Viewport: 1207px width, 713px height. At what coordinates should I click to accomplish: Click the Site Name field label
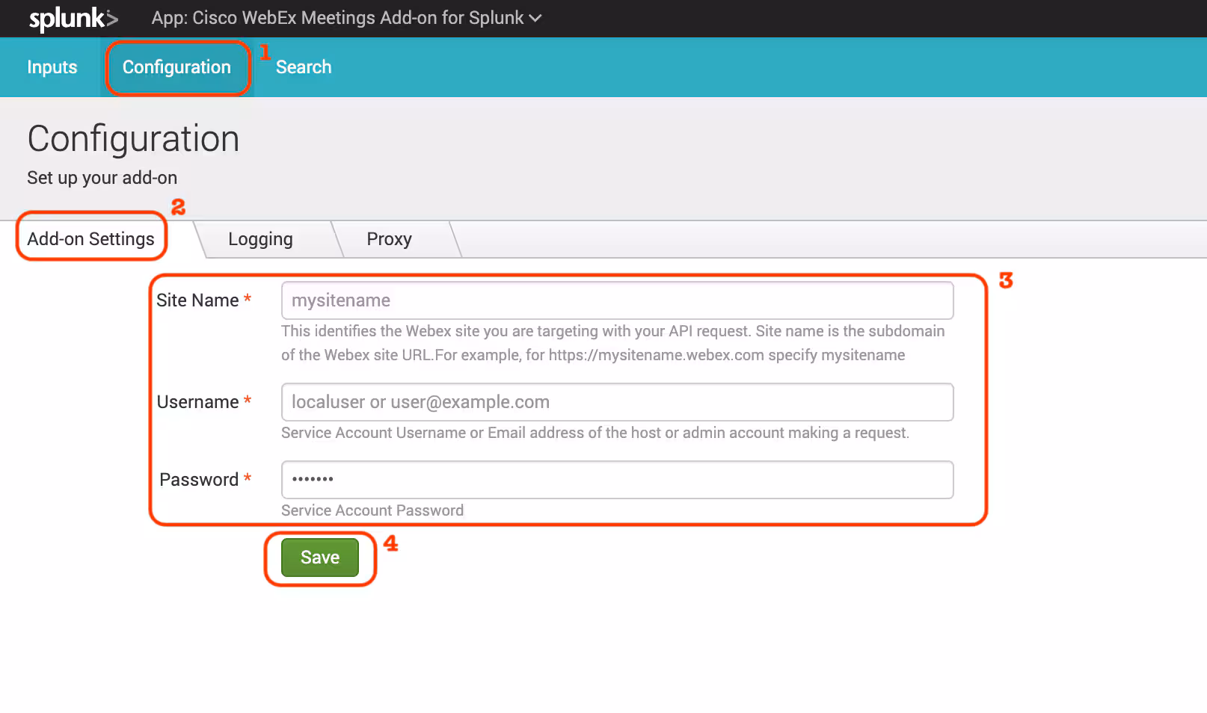(x=197, y=300)
